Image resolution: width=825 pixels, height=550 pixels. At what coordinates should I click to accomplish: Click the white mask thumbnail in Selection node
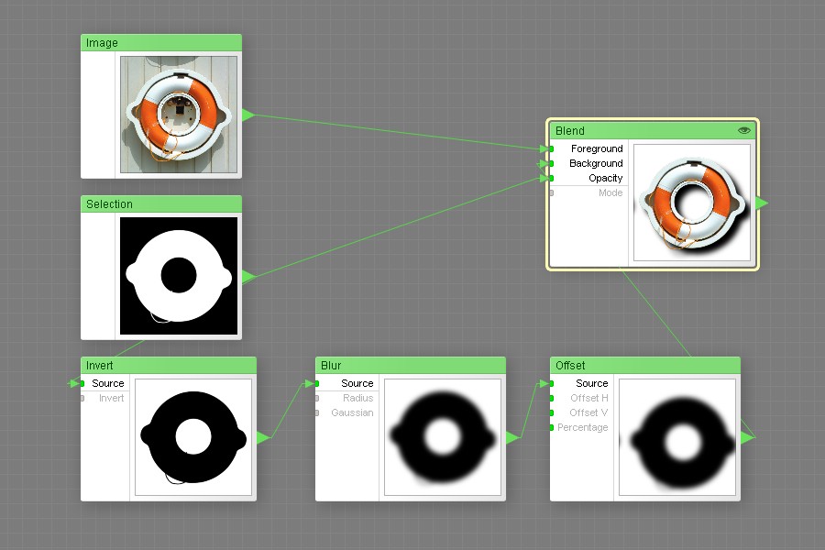click(x=179, y=276)
